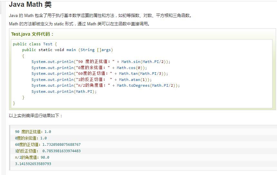Click the paragraph introducing Math 基本数学运算

(x=101, y=15)
